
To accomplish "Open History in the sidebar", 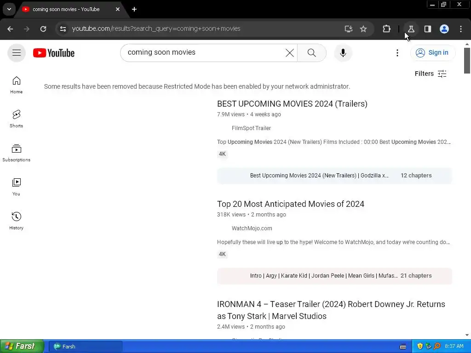I will [x=16, y=221].
